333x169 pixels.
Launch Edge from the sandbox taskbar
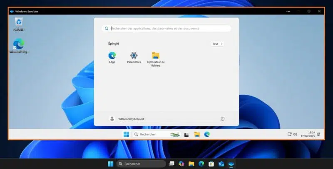[207, 134]
